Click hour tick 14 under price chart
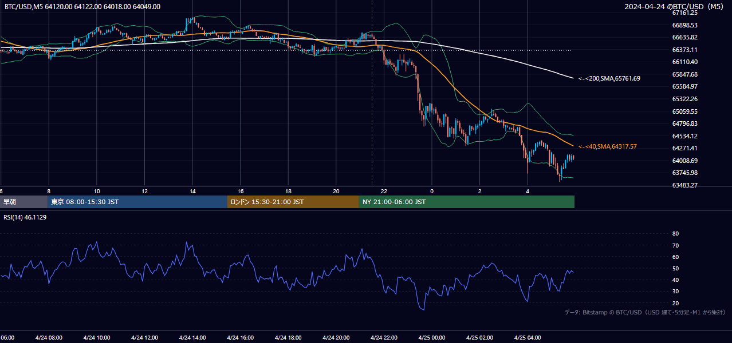Image resolution: width=732 pixels, height=343 pixels. click(x=192, y=191)
